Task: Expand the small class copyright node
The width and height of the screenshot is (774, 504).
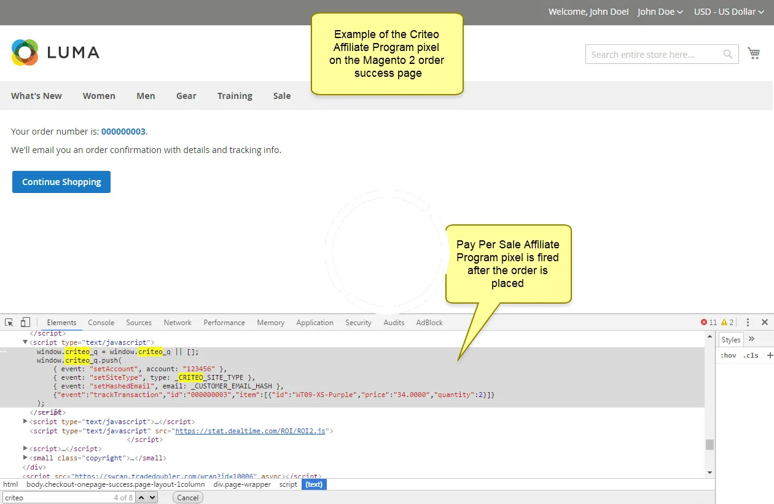Action: point(26,458)
